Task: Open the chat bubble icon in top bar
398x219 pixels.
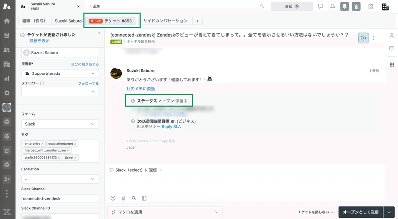Action: (320, 6)
